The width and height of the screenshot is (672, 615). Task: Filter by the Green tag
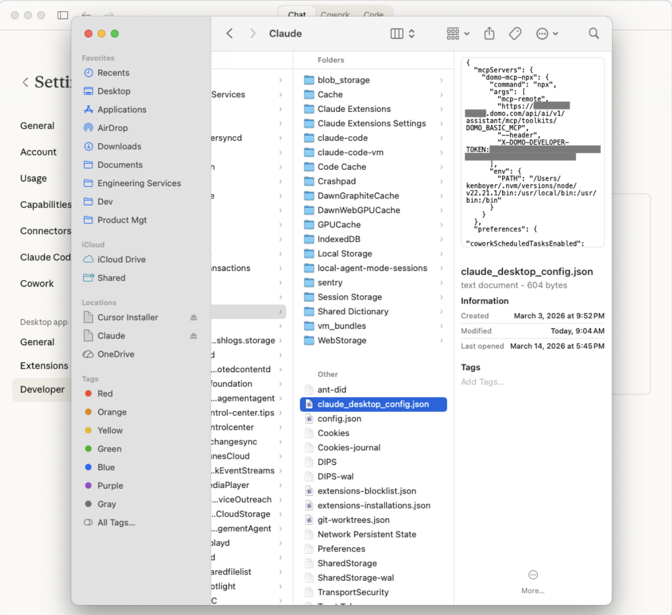click(x=110, y=450)
